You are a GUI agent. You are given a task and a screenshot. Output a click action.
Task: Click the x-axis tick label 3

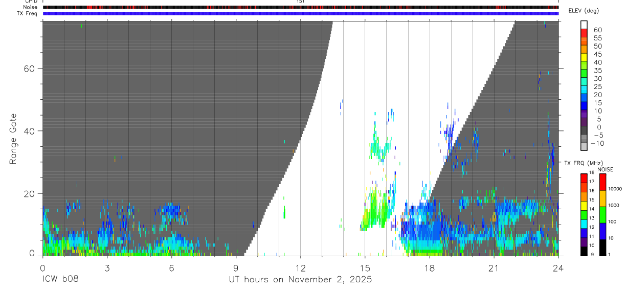tap(107, 268)
